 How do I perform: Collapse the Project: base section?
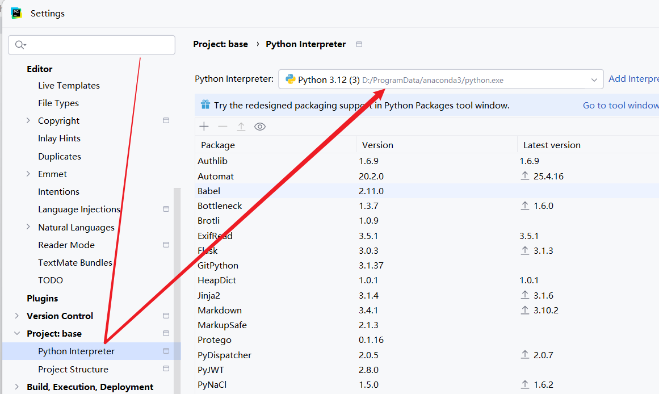tap(17, 333)
